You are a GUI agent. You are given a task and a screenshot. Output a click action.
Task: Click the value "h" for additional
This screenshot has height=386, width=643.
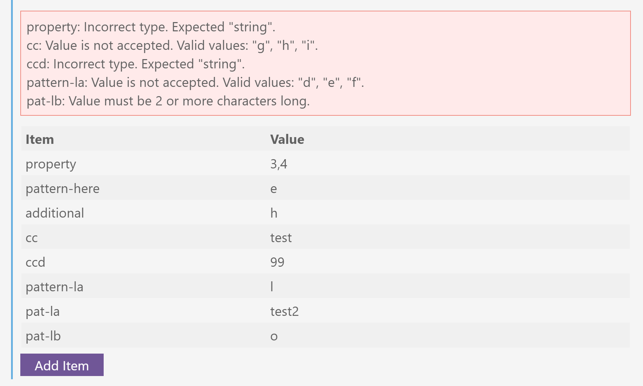coord(274,213)
